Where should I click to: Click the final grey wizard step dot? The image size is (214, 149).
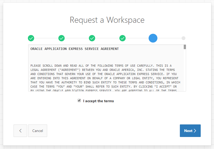coord(184,38)
